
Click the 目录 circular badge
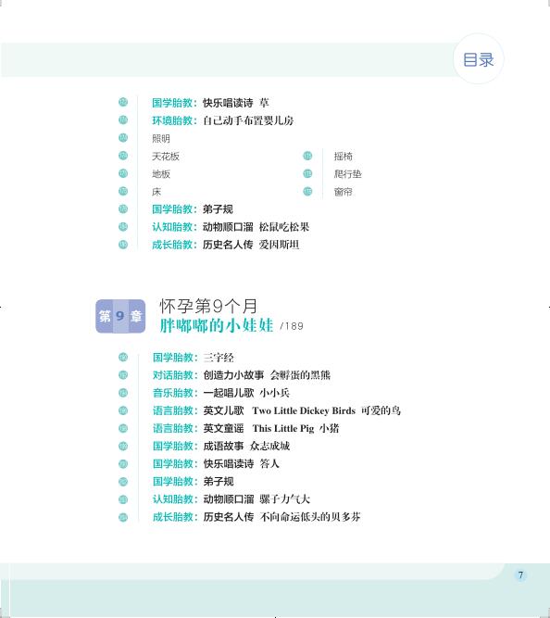coord(479,59)
